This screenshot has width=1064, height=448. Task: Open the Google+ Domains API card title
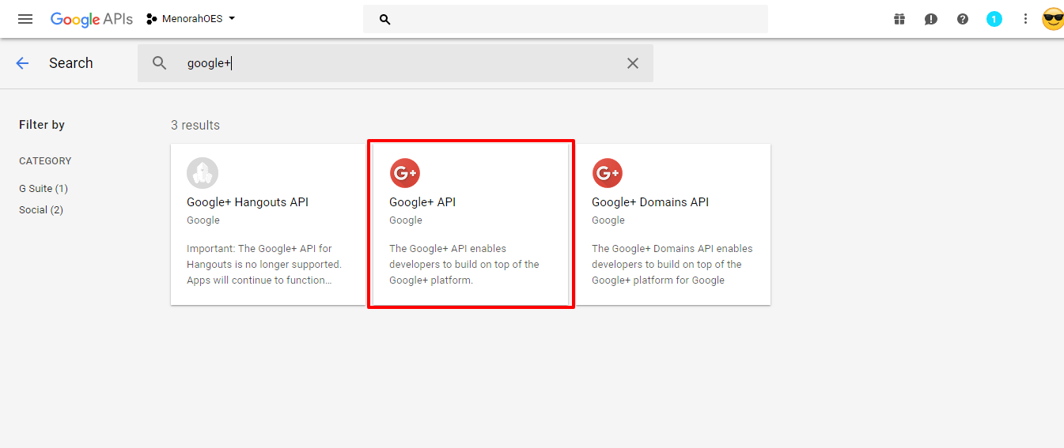coord(650,202)
